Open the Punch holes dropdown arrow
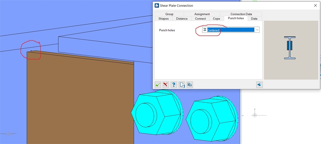 coord(257,30)
